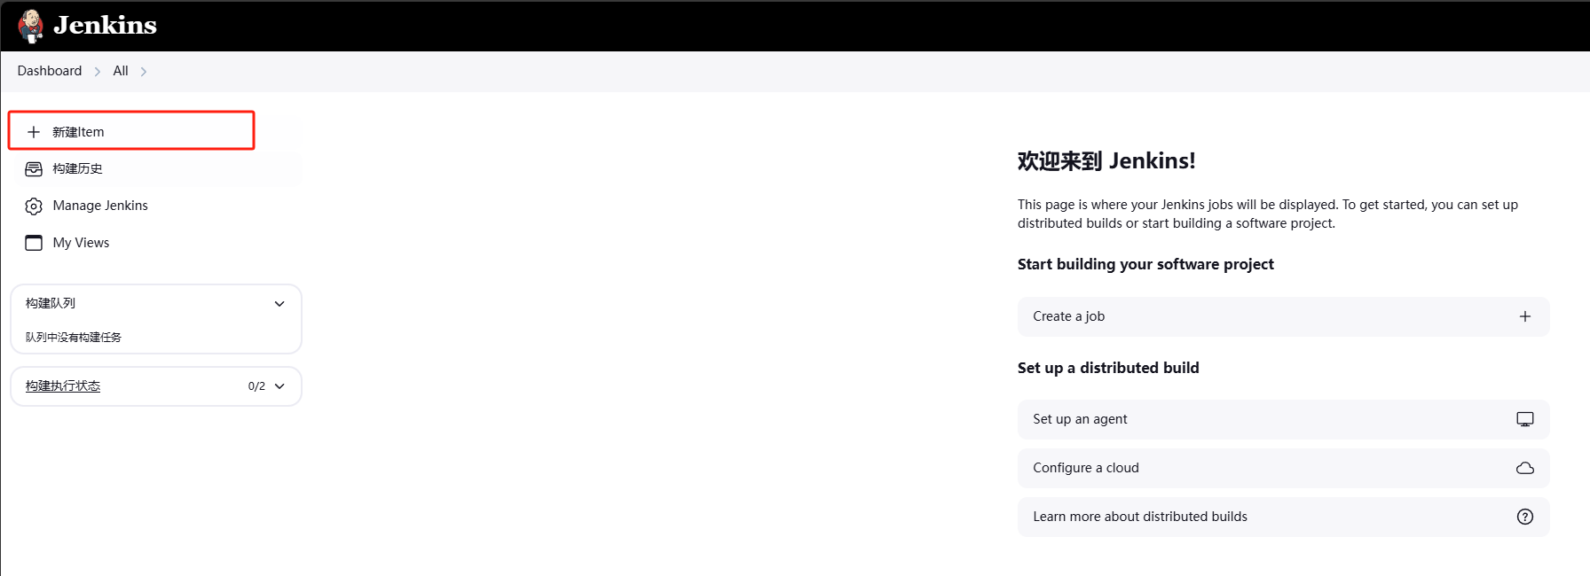Image resolution: width=1590 pixels, height=576 pixels.
Task: Click the monitor icon for Set up an agent
Action: coord(1524,419)
